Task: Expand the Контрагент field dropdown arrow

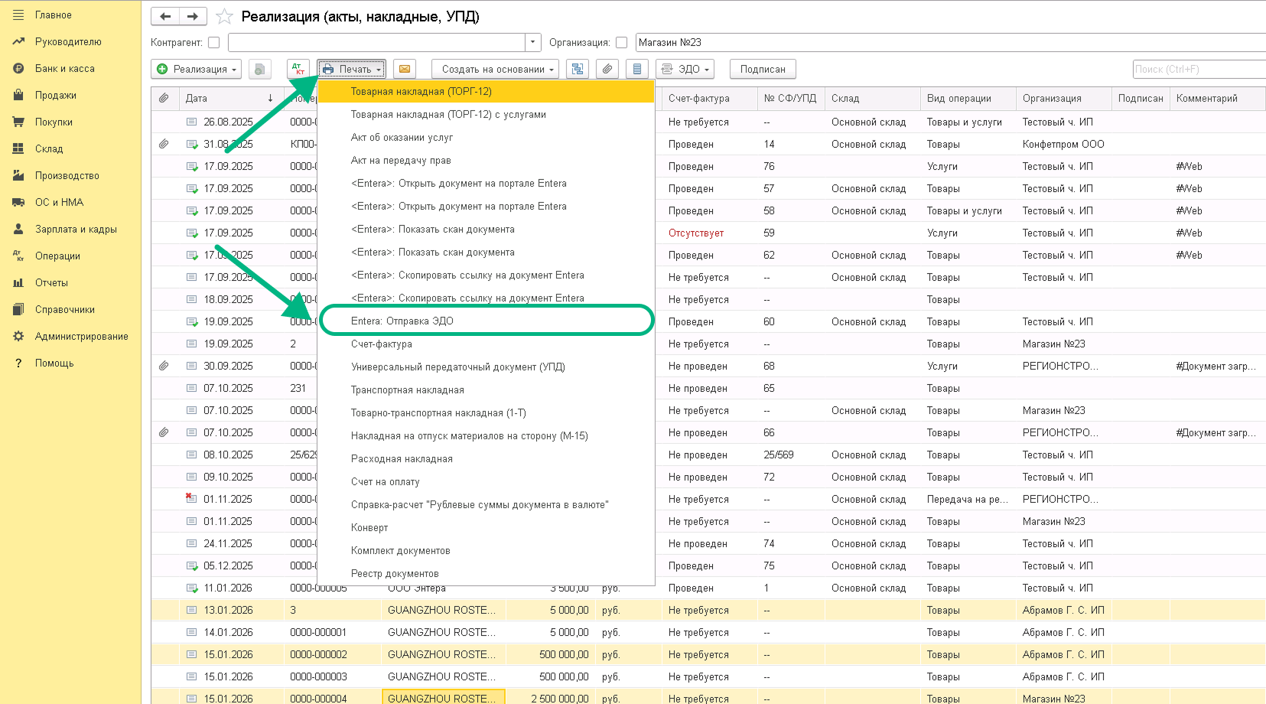Action: 532,43
